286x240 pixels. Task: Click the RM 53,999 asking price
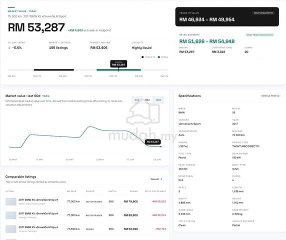pyautogui.click(x=131, y=229)
